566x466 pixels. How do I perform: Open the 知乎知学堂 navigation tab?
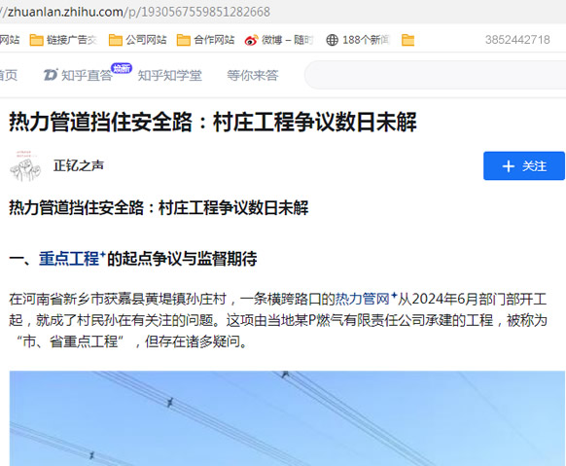point(169,75)
